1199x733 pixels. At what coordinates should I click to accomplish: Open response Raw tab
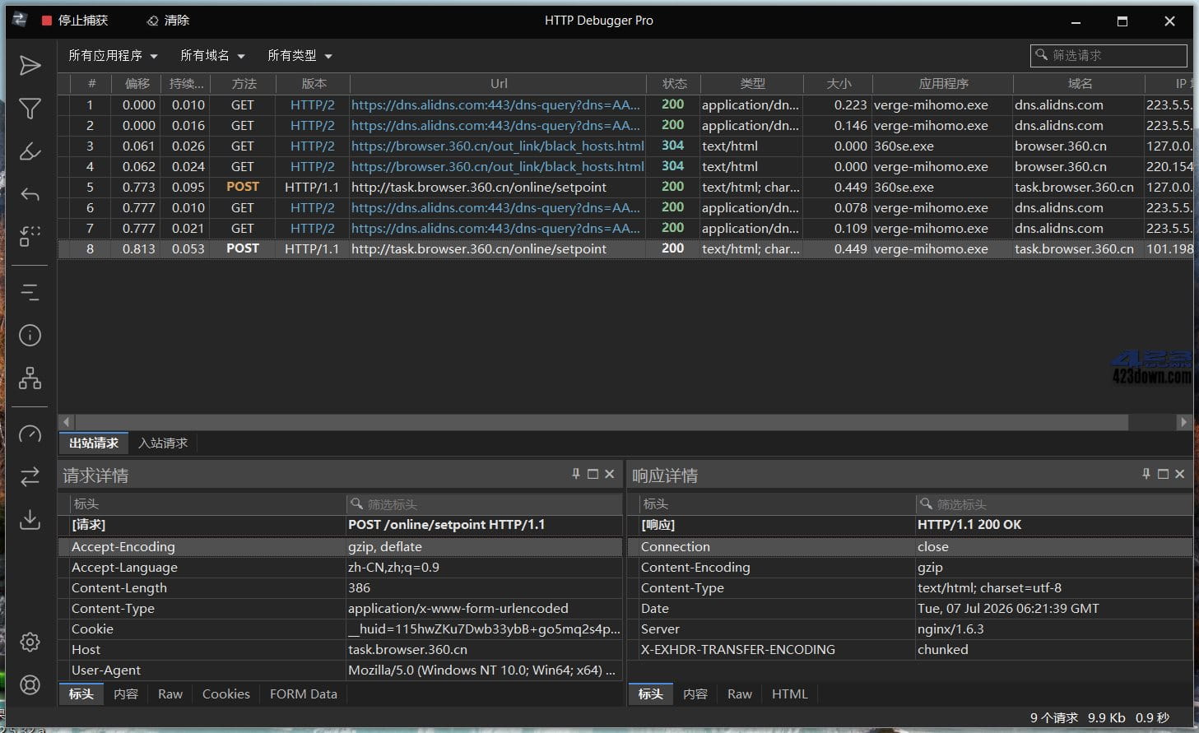pyautogui.click(x=740, y=694)
